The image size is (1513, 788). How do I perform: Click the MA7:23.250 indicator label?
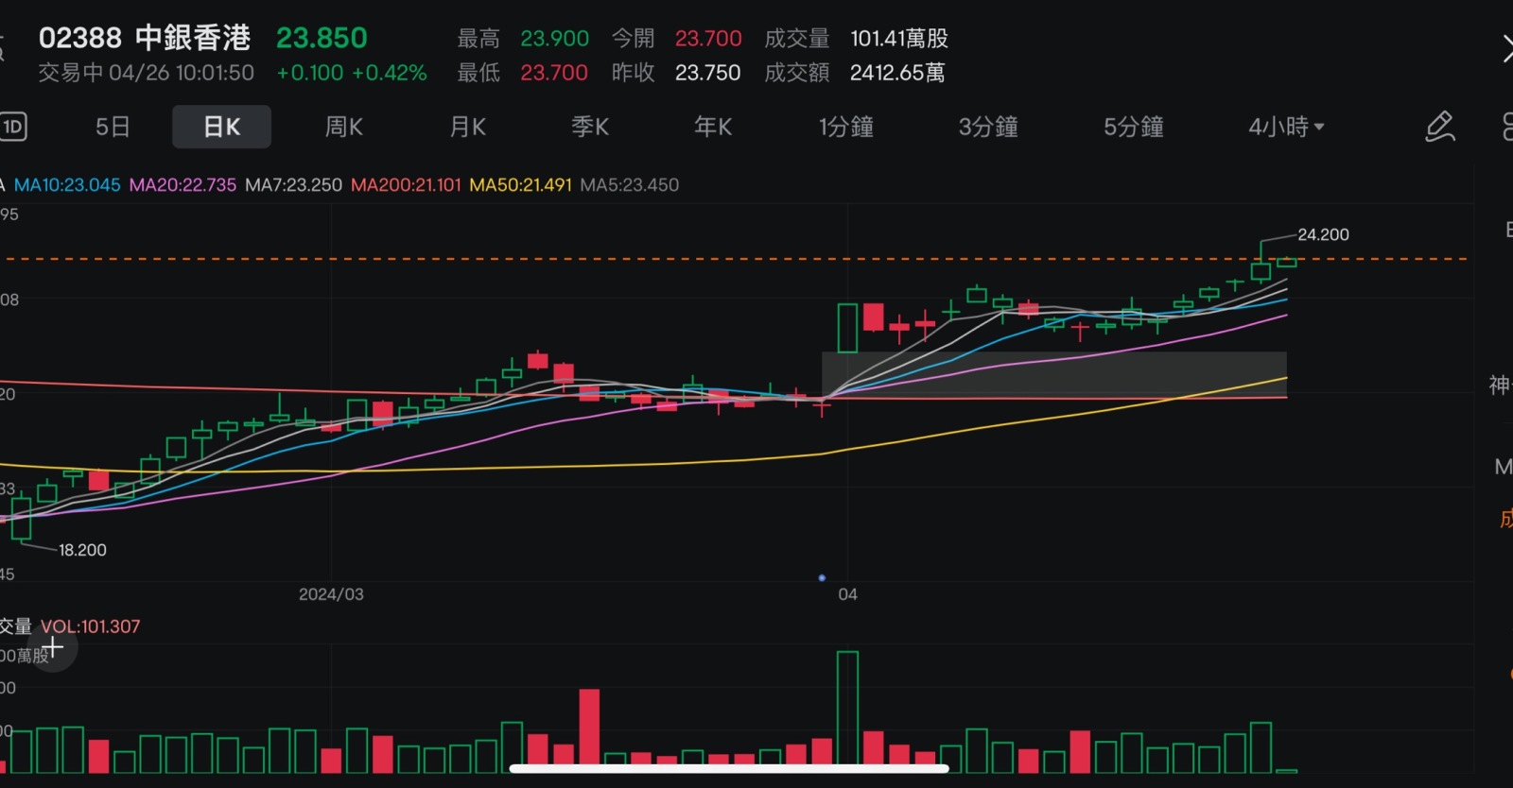click(293, 185)
